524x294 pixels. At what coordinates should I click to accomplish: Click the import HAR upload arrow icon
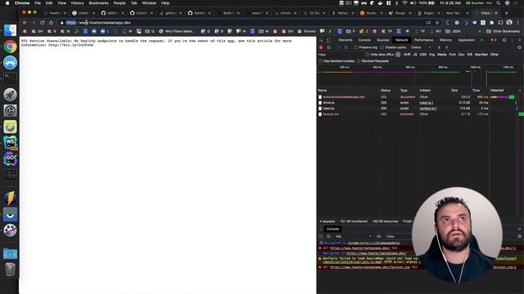pyautogui.click(x=439, y=47)
